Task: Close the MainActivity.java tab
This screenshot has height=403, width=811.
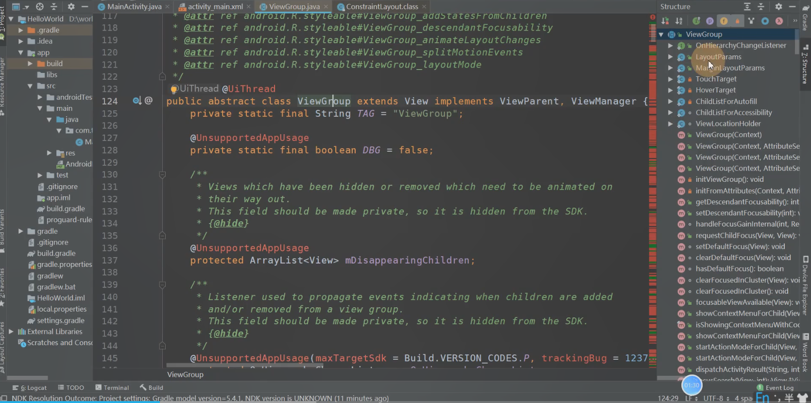Action: point(168,7)
